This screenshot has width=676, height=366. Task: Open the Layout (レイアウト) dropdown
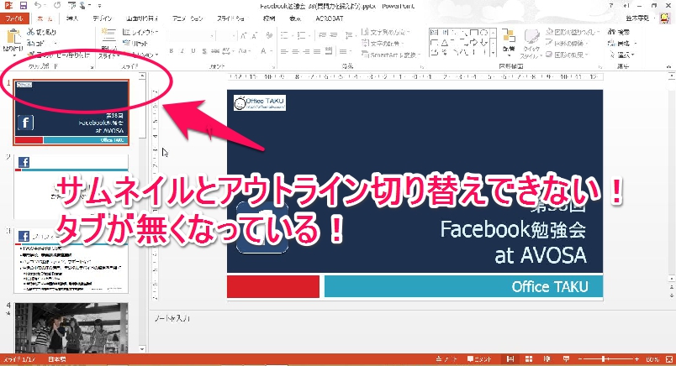140,32
